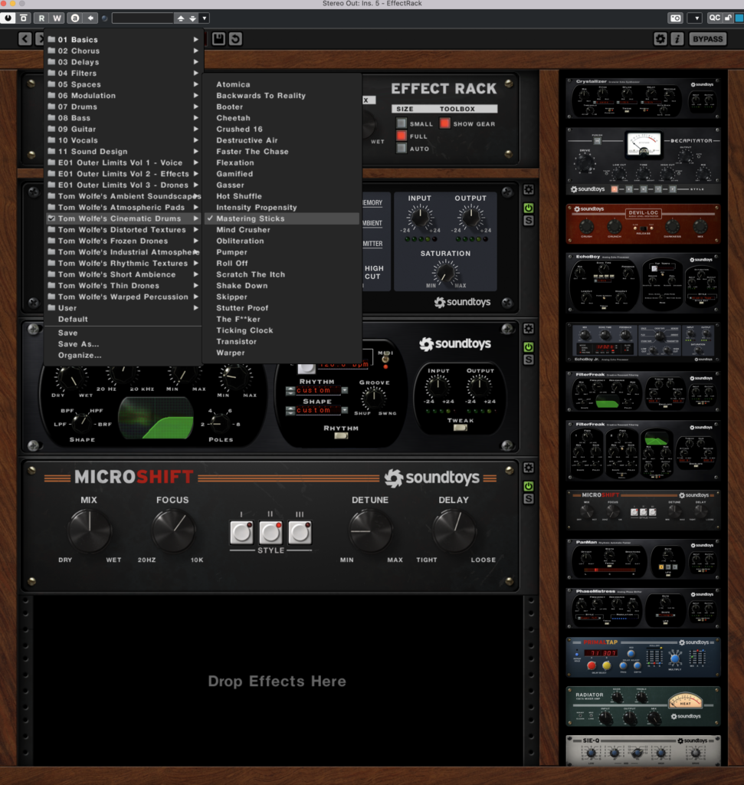Click the MicroShift DETUNE knob

tap(370, 530)
